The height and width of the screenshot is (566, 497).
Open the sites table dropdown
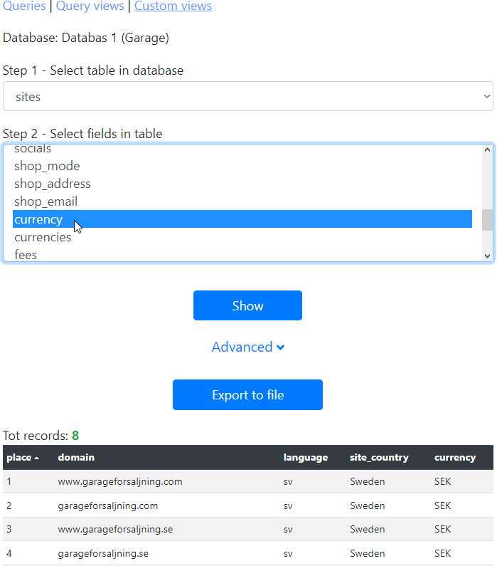(x=247, y=97)
